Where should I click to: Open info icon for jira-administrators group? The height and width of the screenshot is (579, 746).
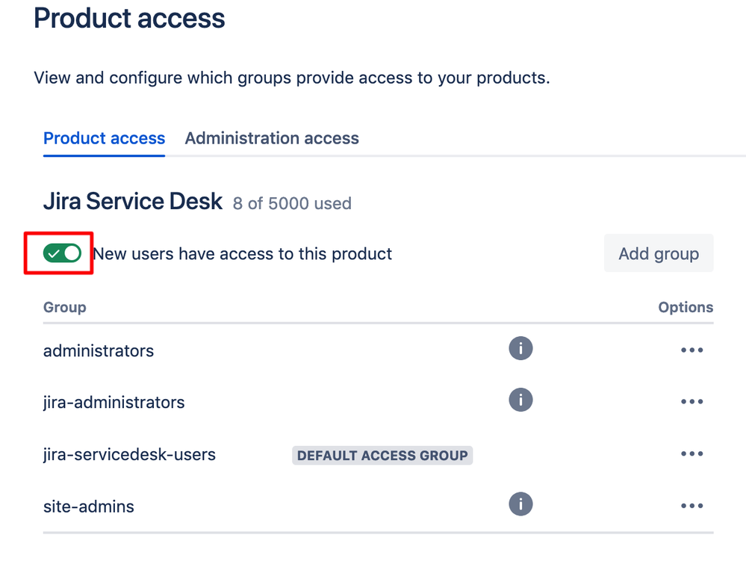tap(520, 400)
